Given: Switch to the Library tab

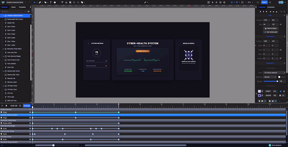Looking at the screenshot, I should 13,7.
